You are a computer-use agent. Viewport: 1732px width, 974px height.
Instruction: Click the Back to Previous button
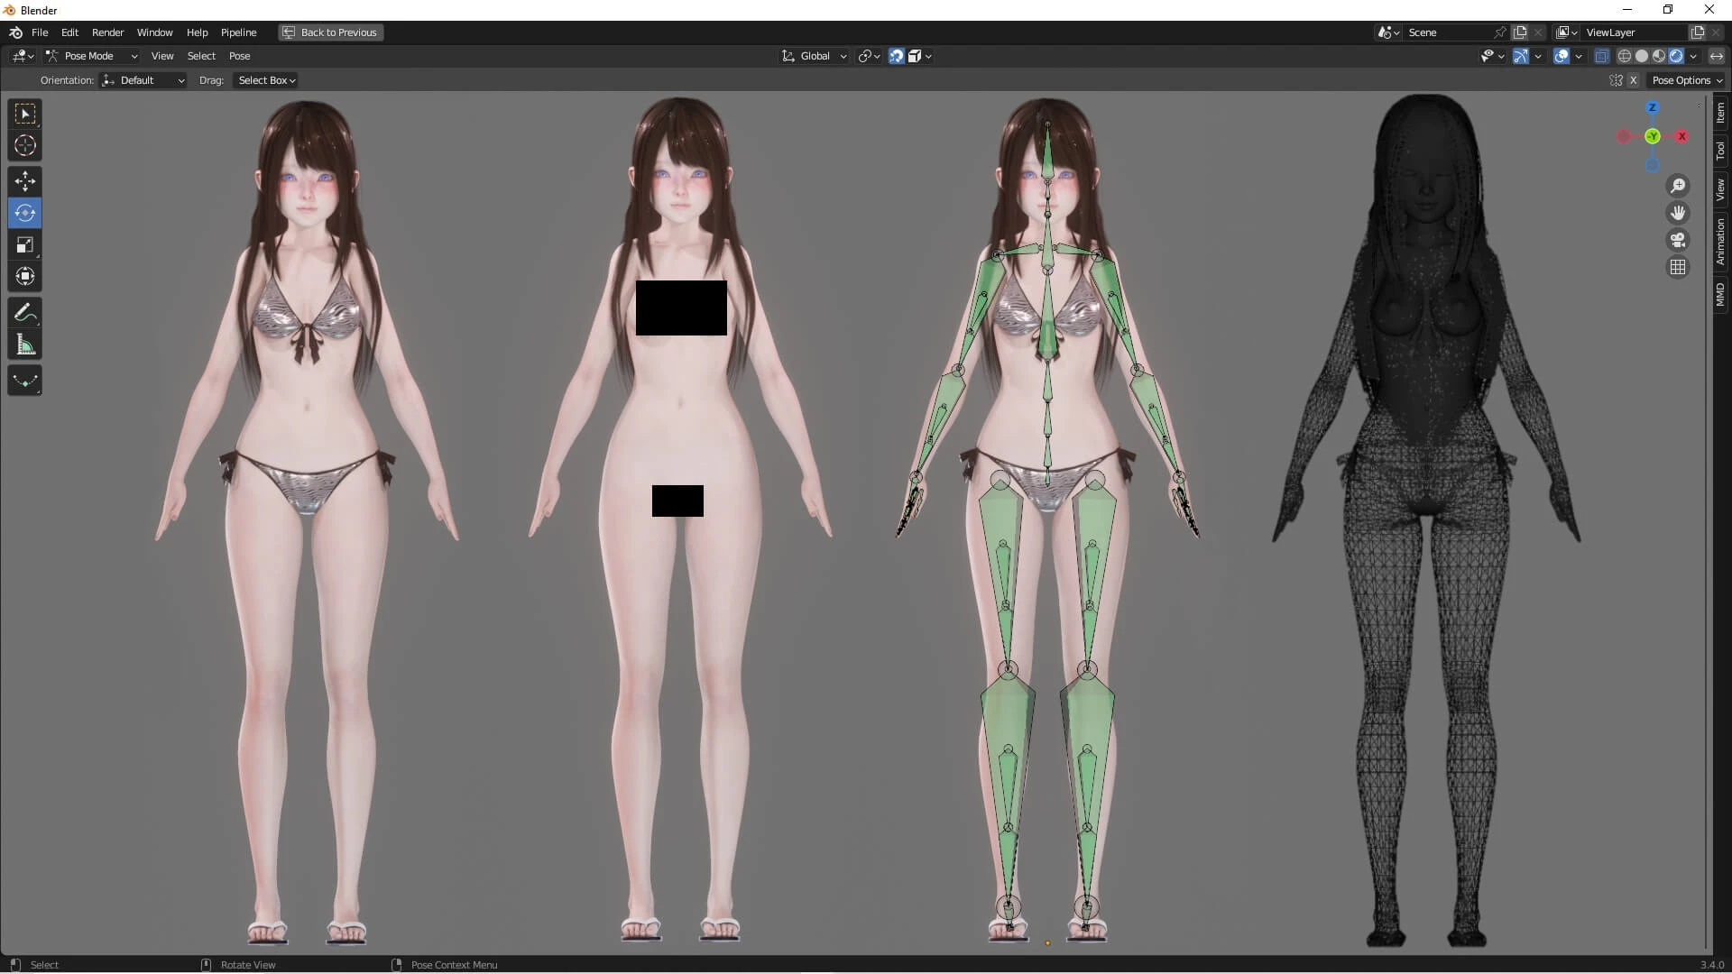click(330, 32)
